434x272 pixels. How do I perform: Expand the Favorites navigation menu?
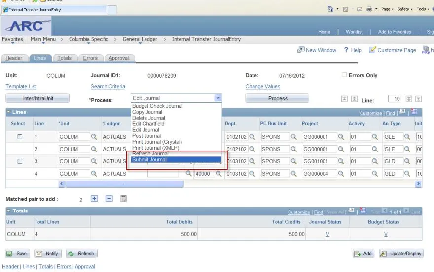click(x=12, y=39)
